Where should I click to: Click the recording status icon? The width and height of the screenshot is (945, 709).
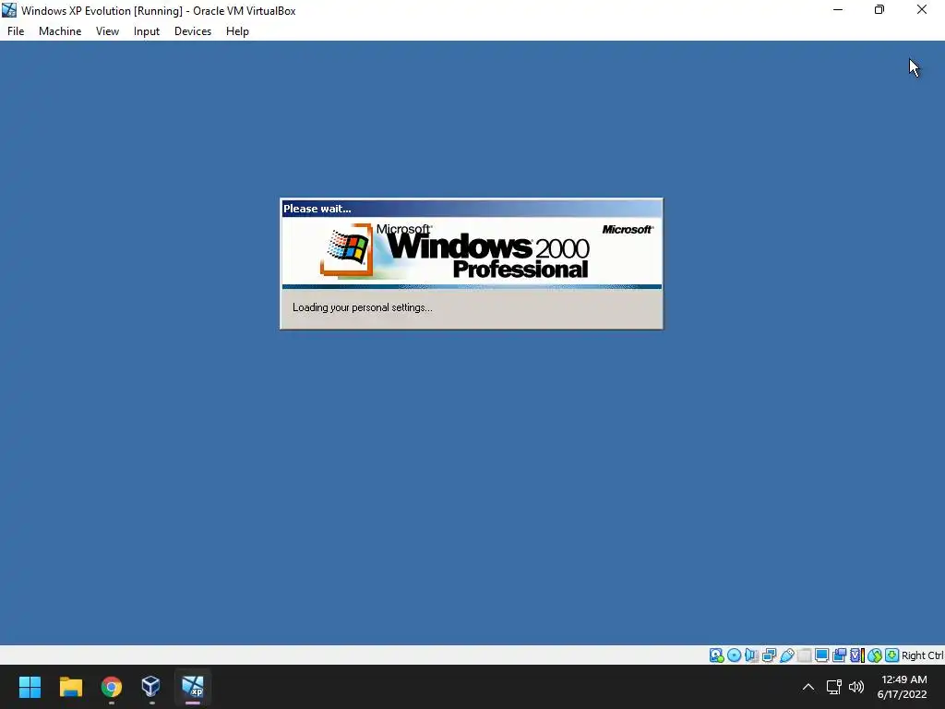[x=839, y=655]
